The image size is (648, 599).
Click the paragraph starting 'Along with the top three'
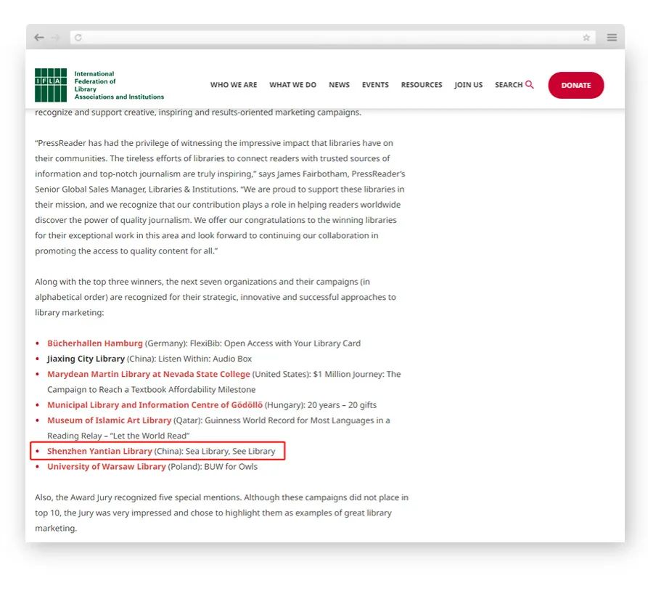[x=216, y=297]
